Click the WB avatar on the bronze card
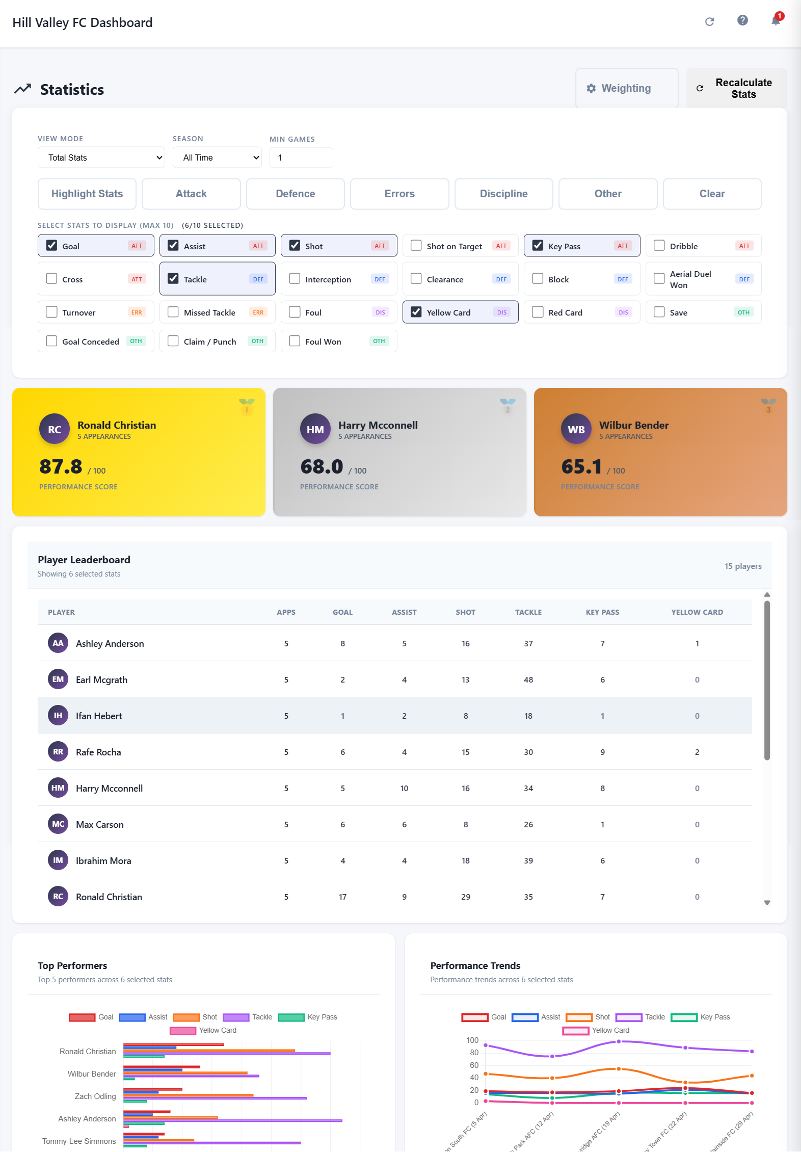Viewport: 801px width, 1152px height. click(x=576, y=429)
